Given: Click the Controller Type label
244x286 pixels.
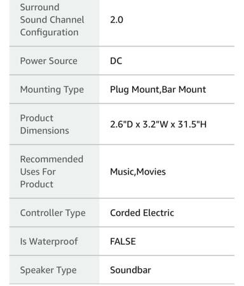Looking at the screenshot, I should point(53,213).
